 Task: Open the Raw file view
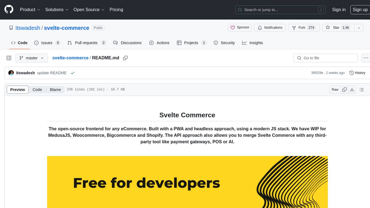[335, 90]
